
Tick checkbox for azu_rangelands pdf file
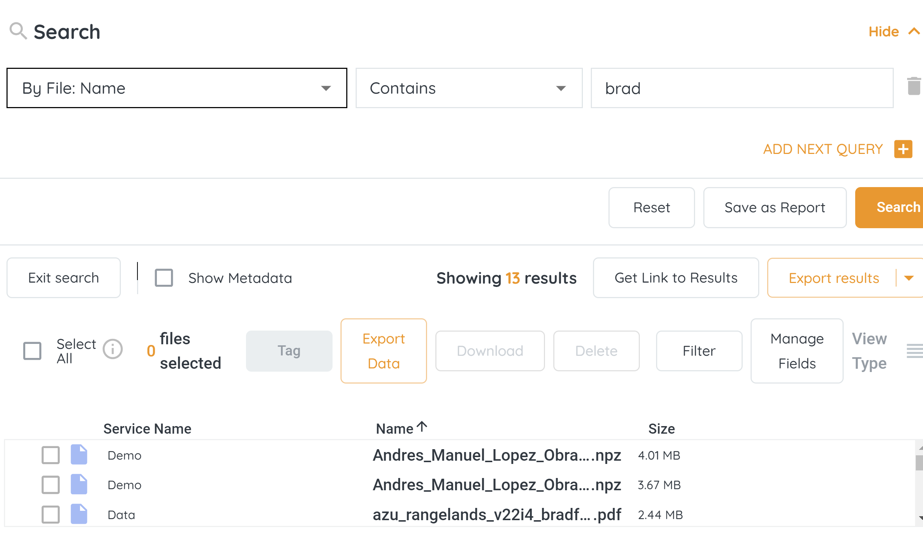tap(50, 514)
